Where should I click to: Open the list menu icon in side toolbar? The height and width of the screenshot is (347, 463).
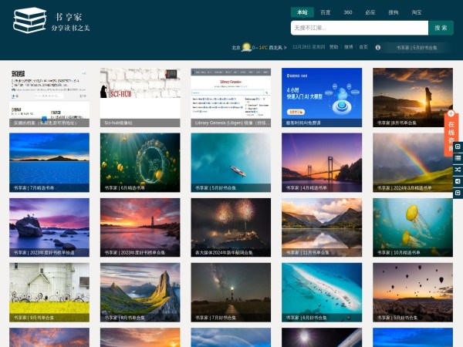458,157
